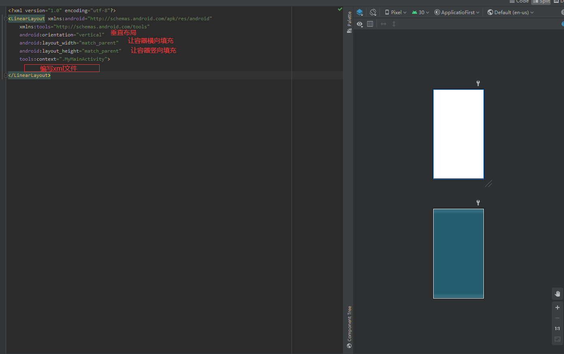Click the layout_width "match_parent" value
The height and width of the screenshot is (354, 564).
[99, 43]
